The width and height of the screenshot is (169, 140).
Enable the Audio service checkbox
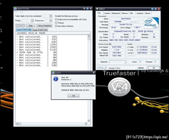[x=56, y=19]
